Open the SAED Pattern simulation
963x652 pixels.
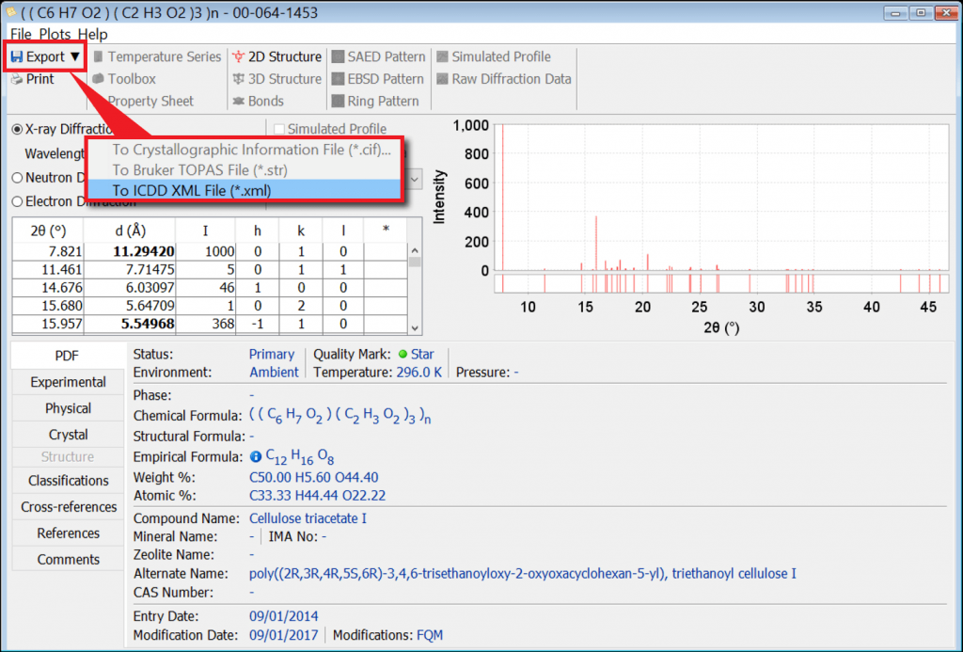[379, 56]
